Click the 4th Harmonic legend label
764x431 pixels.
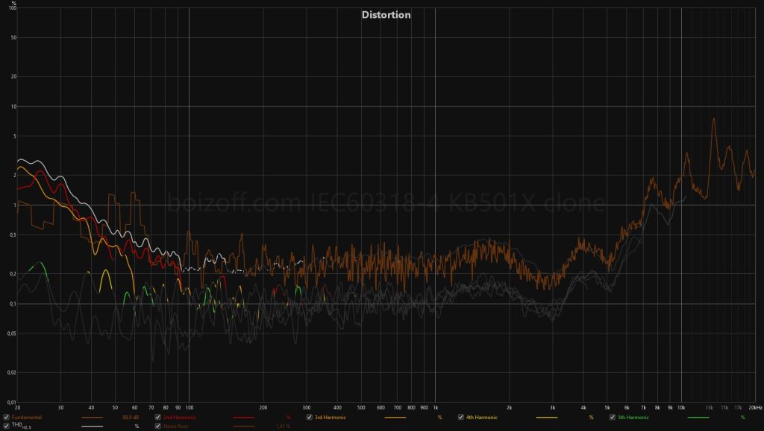482,418
